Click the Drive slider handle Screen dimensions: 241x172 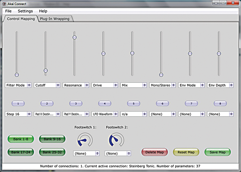click(103, 53)
